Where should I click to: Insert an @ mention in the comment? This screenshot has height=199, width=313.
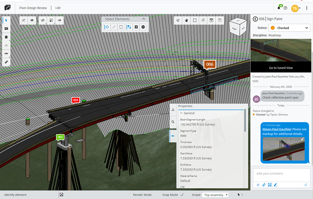tap(258, 185)
